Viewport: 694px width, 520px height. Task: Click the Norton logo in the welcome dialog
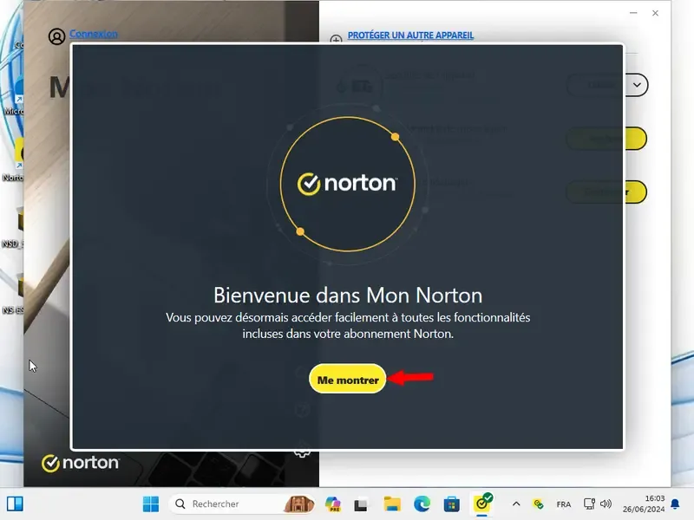pos(348,184)
